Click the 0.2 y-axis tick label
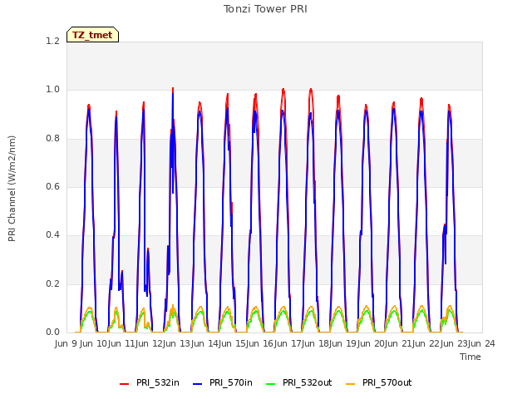This screenshot has width=532, height=399. 52,283
